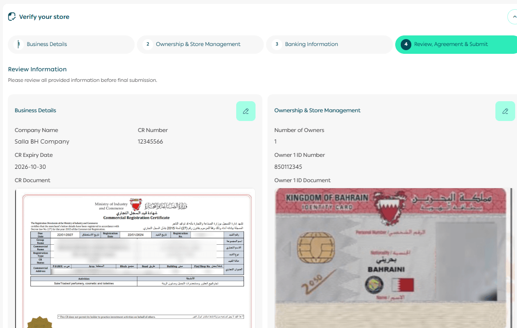Click the Owner 1 ID Document label
Screen dimensions: 517x328
pyautogui.click(x=302, y=180)
